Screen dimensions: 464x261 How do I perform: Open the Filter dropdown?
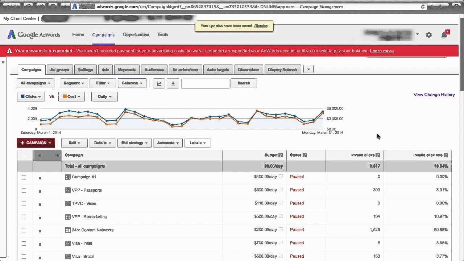pyautogui.click(x=103, y=83)
